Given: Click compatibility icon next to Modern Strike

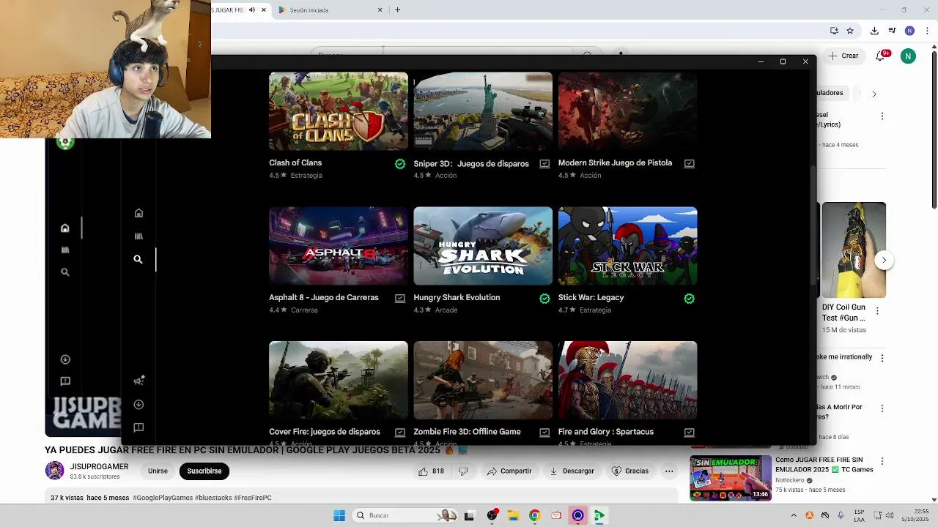Looking at the screenshot, I should click(689, 164).
